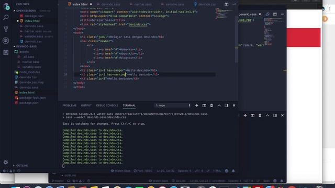Viewport: 335px width, 188px height.
Task: Switch to the devindo.css editor tab
Action: point(206,4)
